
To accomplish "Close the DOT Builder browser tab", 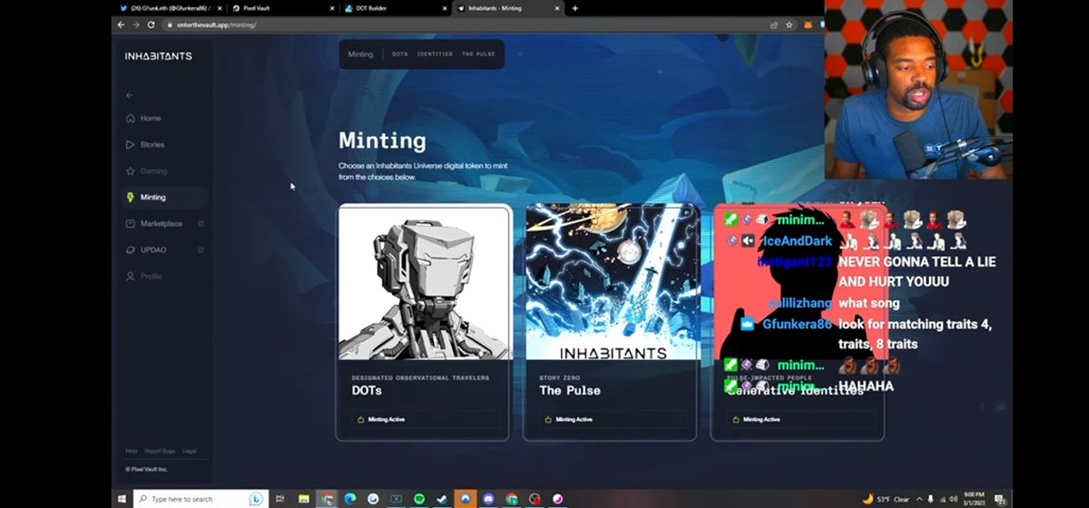I will coord(444,8).
